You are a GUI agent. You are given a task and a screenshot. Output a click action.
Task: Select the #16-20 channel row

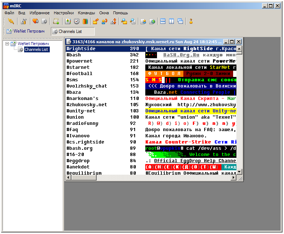[x=151, y=155]
